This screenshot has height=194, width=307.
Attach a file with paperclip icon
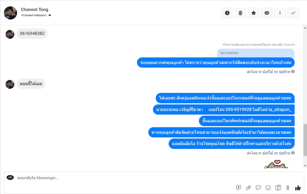(x=248, y=188)
